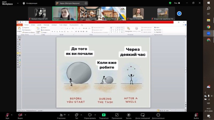Viewport: 214px width, 120px height.
Task: Click the Windows Start button
Action: click(209, 3)
